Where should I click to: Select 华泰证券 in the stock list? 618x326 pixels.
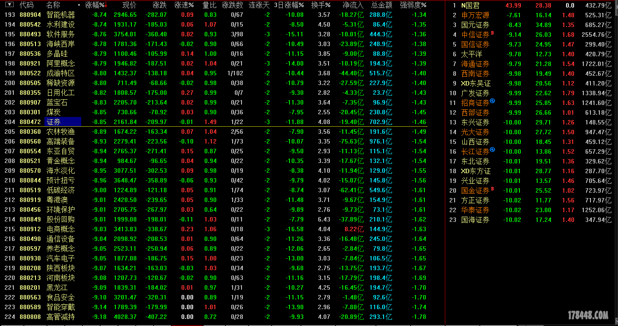(475, 210)
